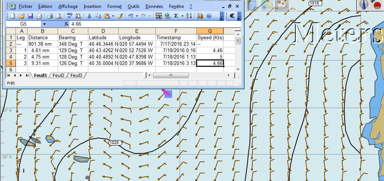Open the Research tool icon
The height and width of the screenshot is (181, 384).
point(78,16)
